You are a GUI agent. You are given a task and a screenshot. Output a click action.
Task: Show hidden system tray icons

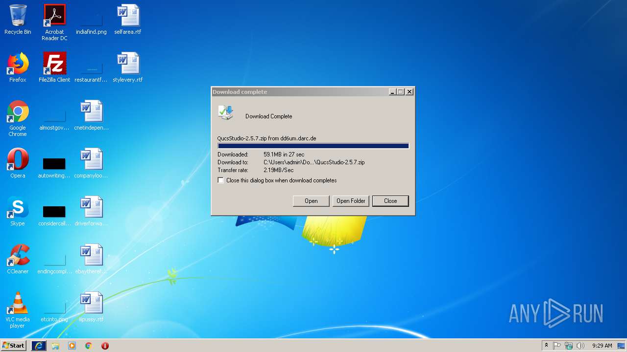[546, 346]
